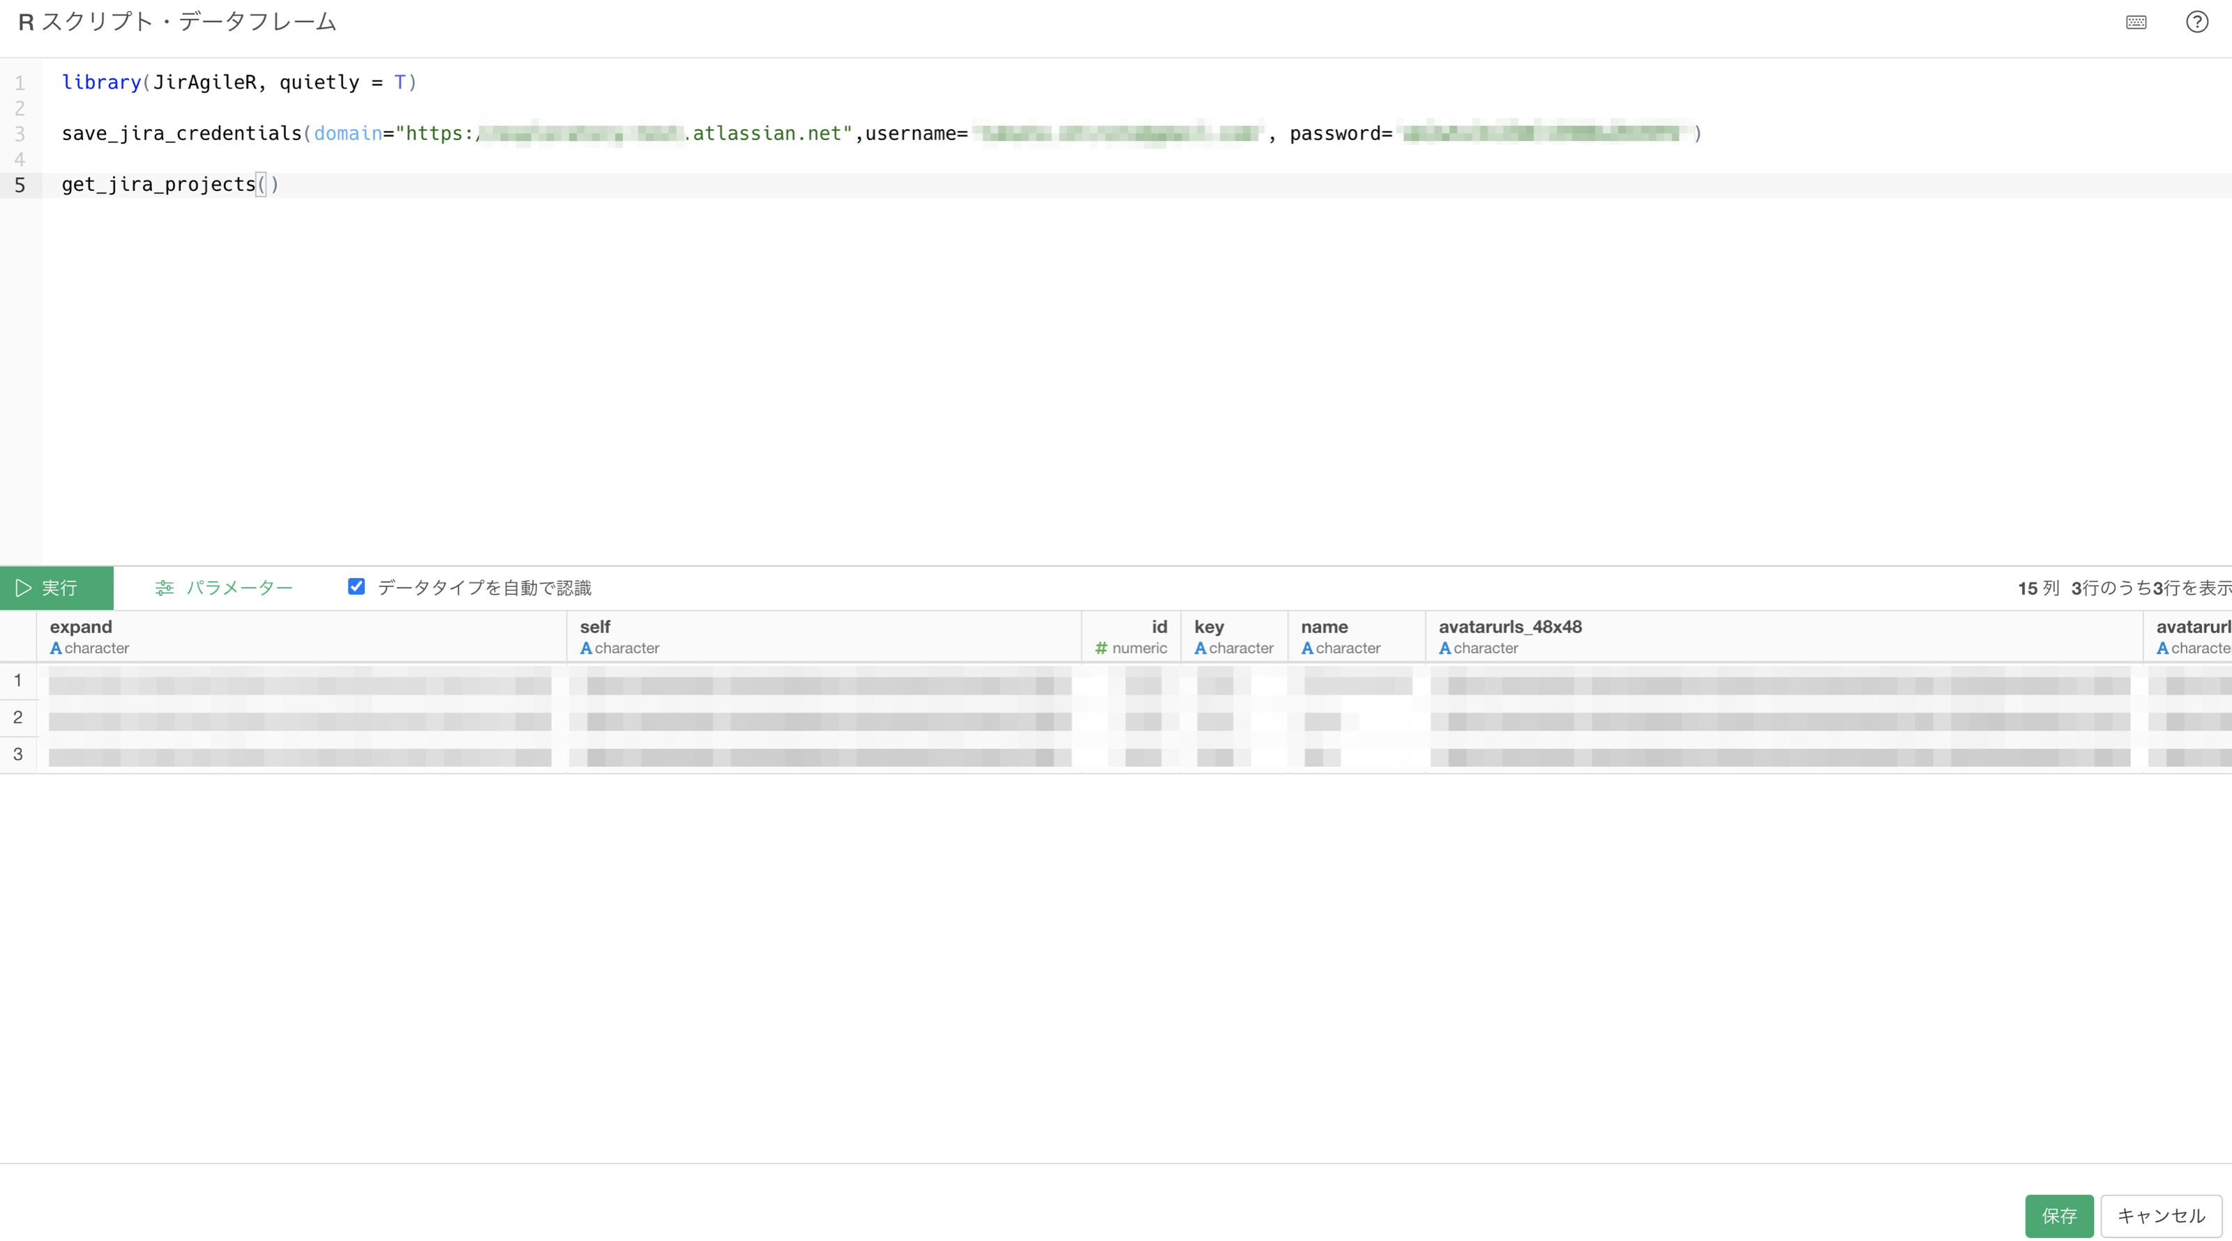Click the keyboard shortcuts icon
2232x1241 pixels.
(x=2136, y=22)
